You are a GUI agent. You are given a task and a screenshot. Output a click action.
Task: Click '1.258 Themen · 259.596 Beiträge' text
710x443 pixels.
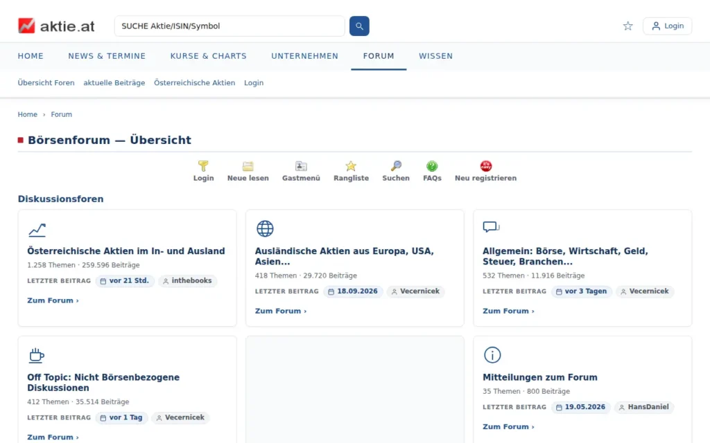[x=83, y=265]
